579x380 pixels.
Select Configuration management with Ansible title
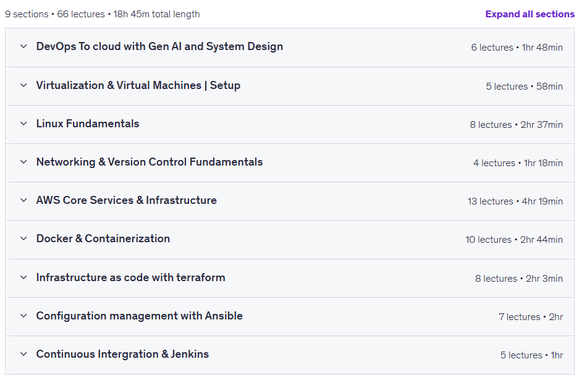tap(139, 316)
